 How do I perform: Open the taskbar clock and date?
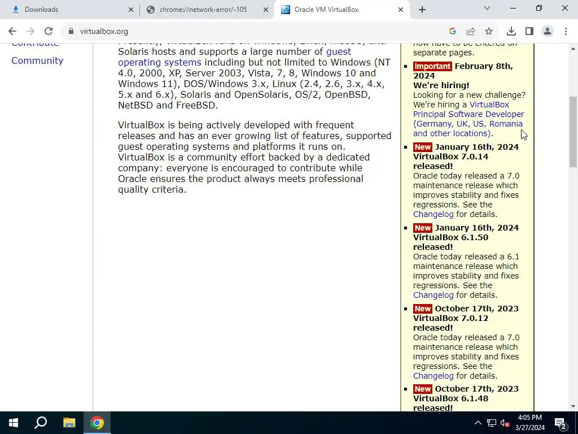[x=529, y=423]
